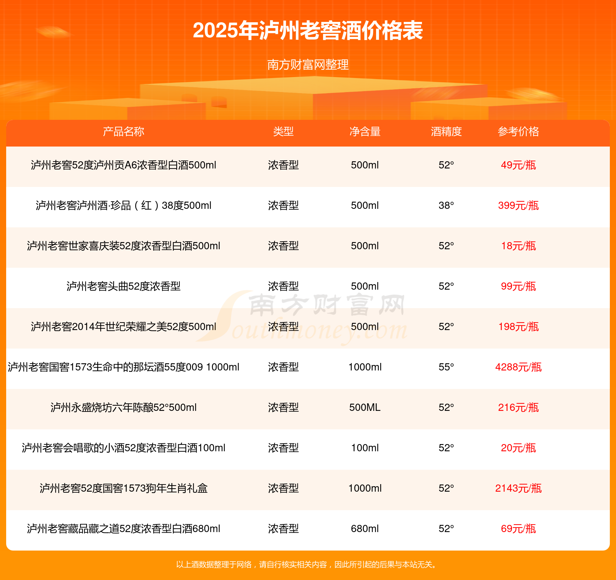The width and height of the screenshot is (616, 580).
Task: Select the '净含量' column header
Action: [x=365, y=131]
